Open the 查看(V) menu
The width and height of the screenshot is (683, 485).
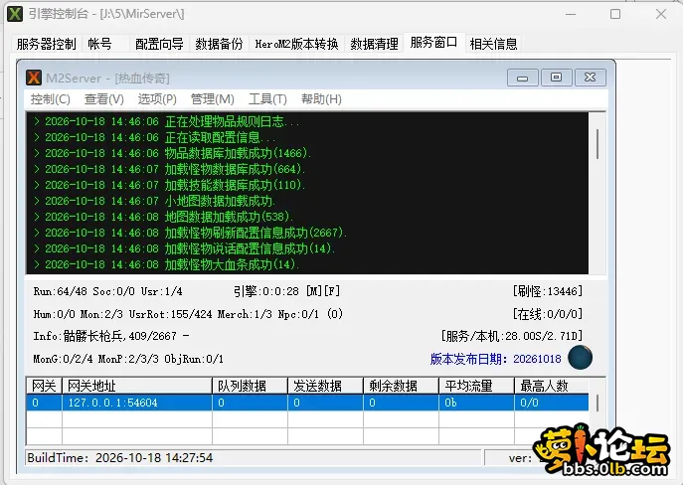tap(103, 99)
